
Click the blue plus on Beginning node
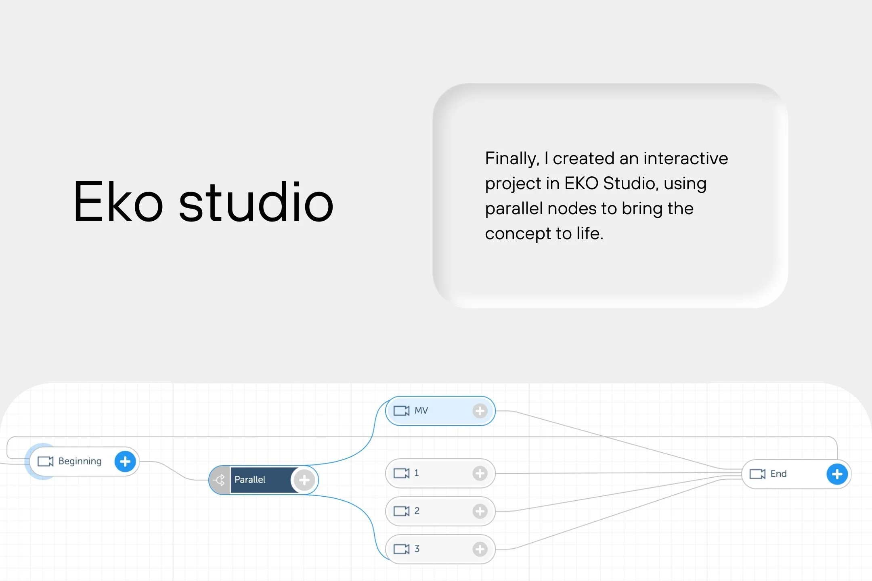[125, 461]
